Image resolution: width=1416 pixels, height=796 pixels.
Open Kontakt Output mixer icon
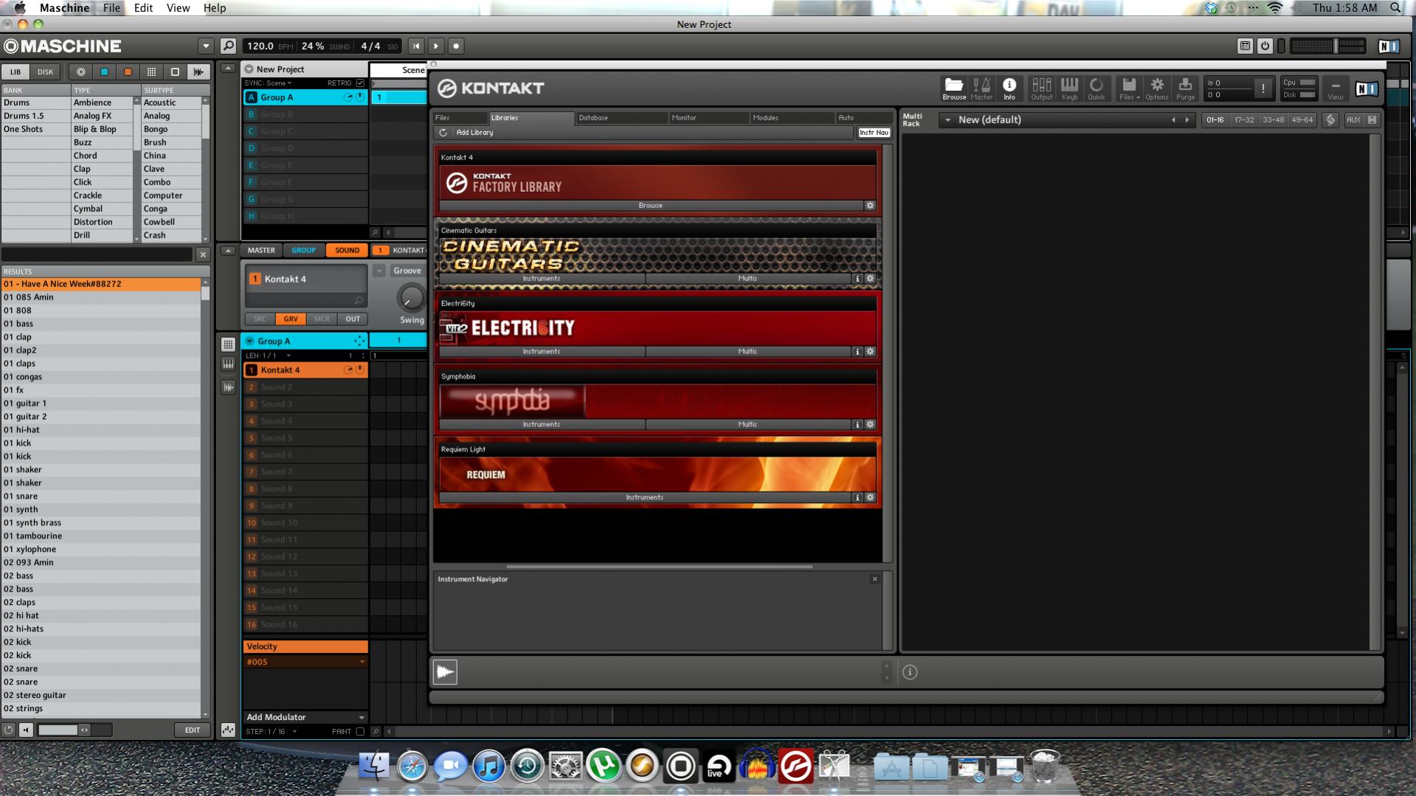[1041, 89]
